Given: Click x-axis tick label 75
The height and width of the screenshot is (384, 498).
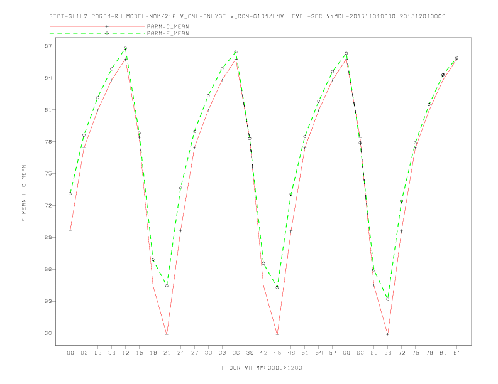Looking at the screenshot, I should coord(416,353).
